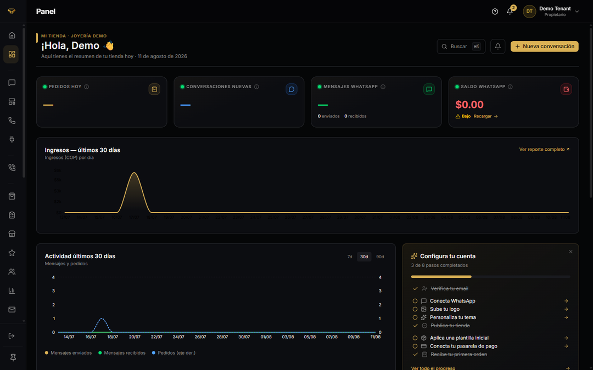Open the arrow on Sube tu logo row
The image size is (593, 370).
pyautogui.click(x=566, y=309)
